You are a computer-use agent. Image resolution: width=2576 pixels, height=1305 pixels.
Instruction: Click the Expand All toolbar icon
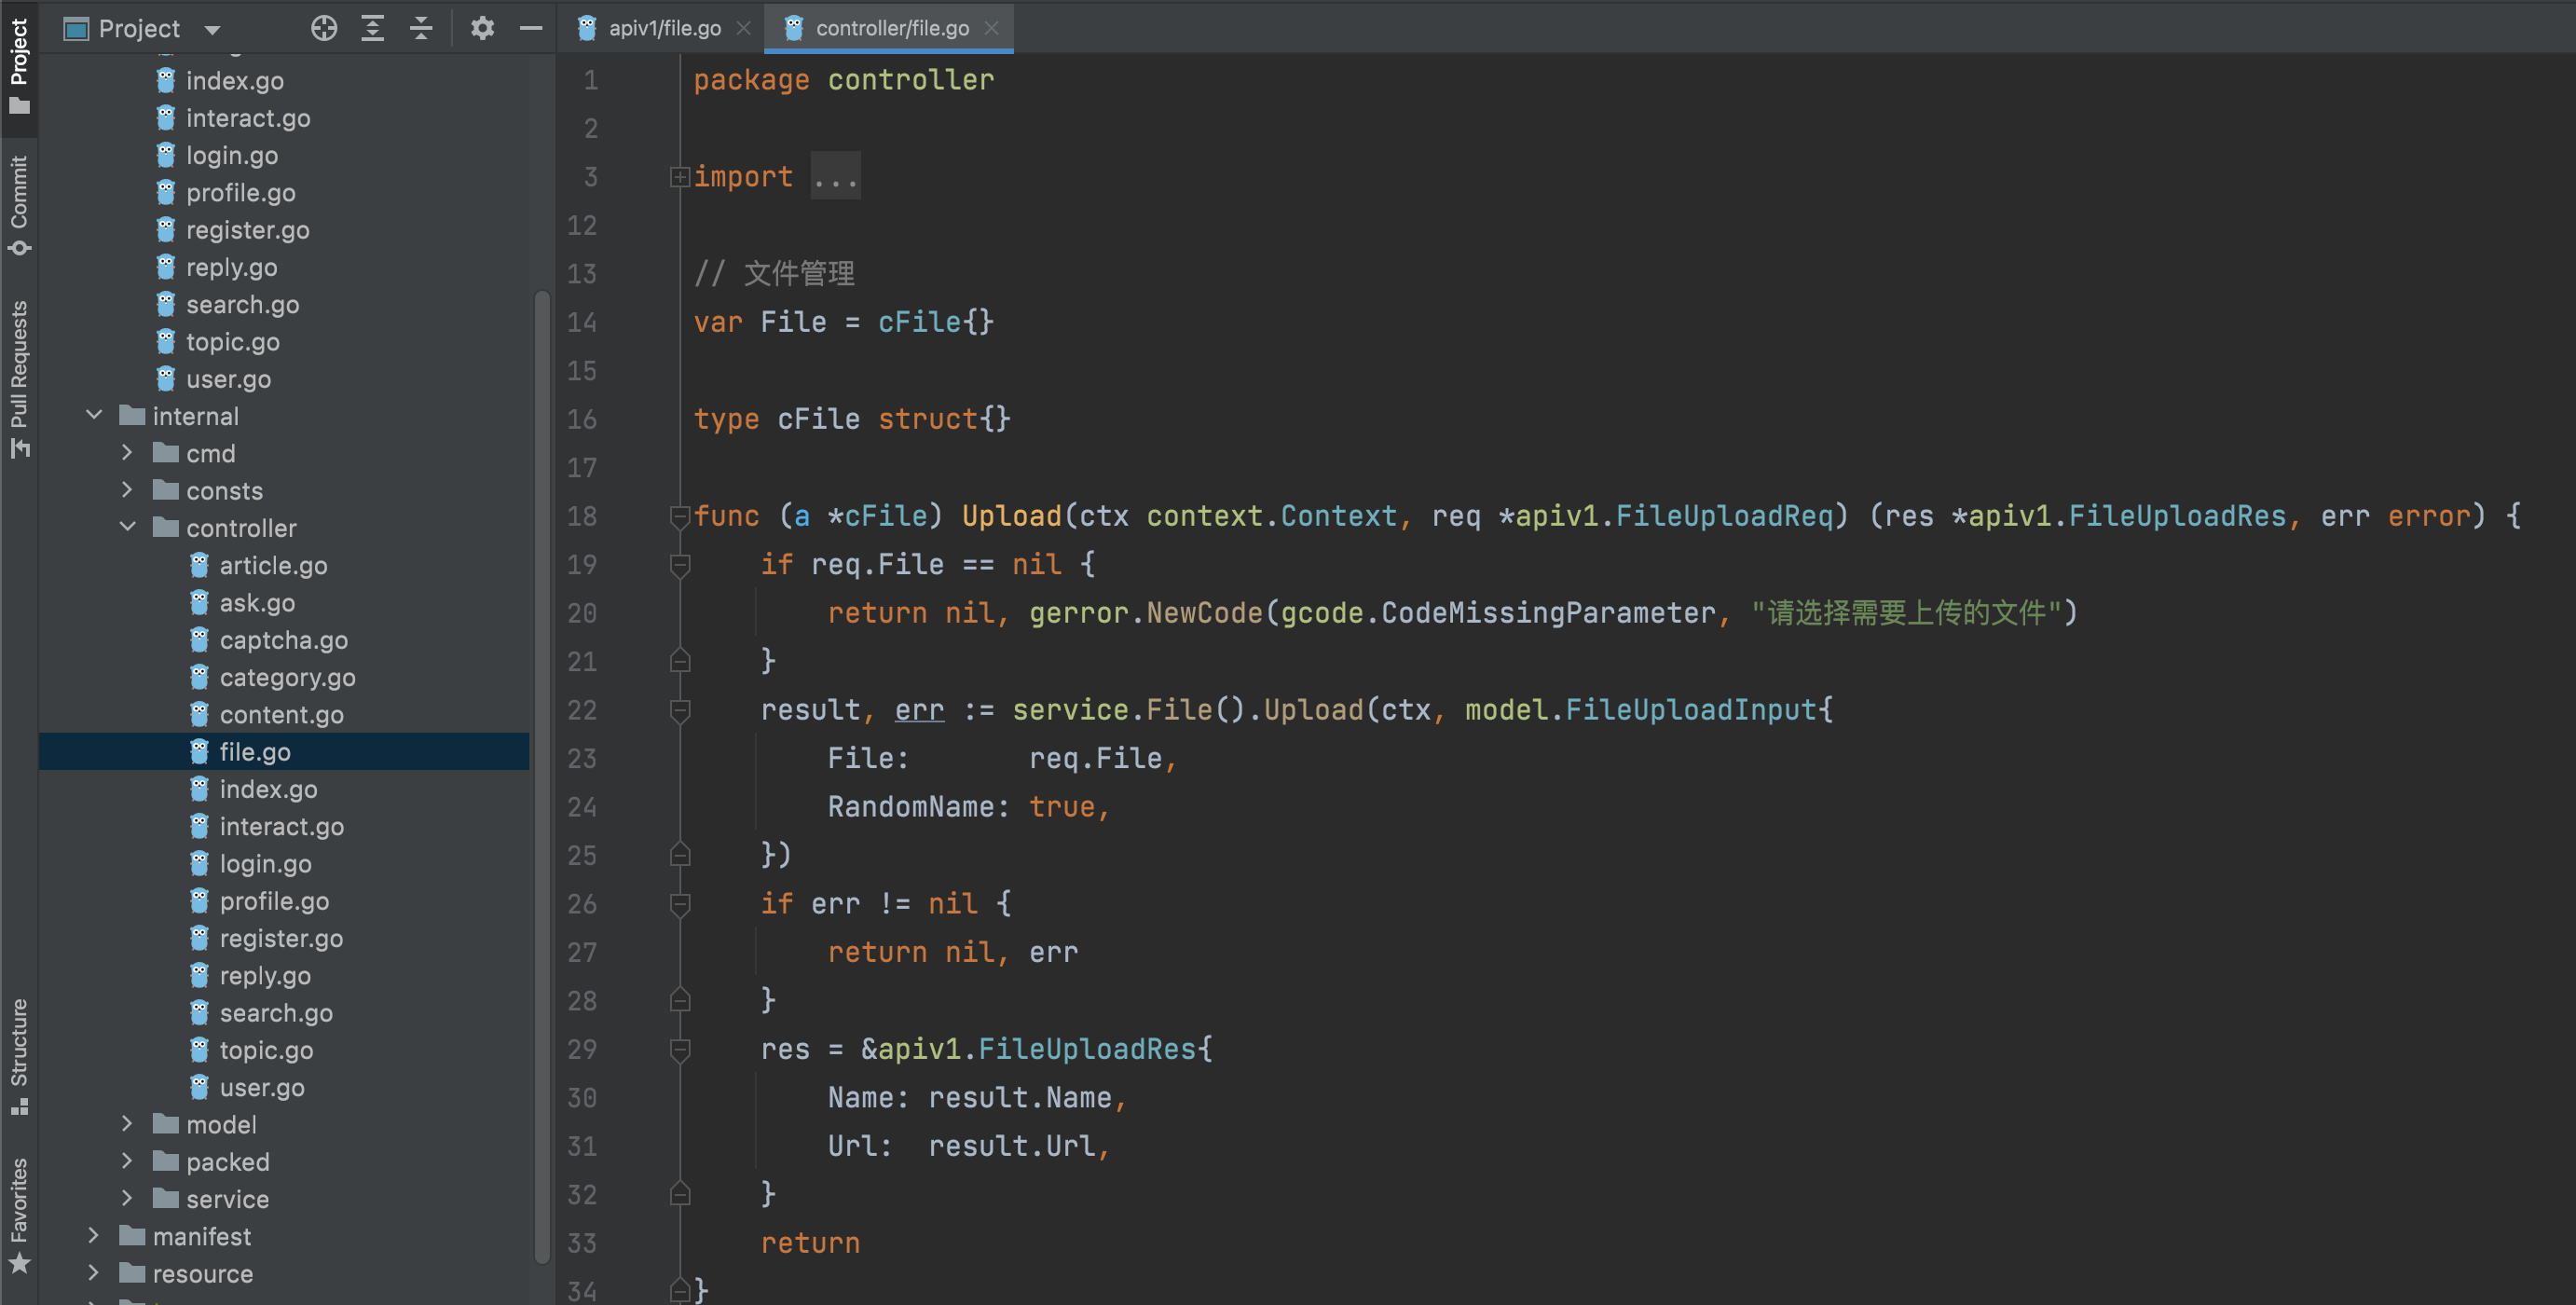(372, 28)
